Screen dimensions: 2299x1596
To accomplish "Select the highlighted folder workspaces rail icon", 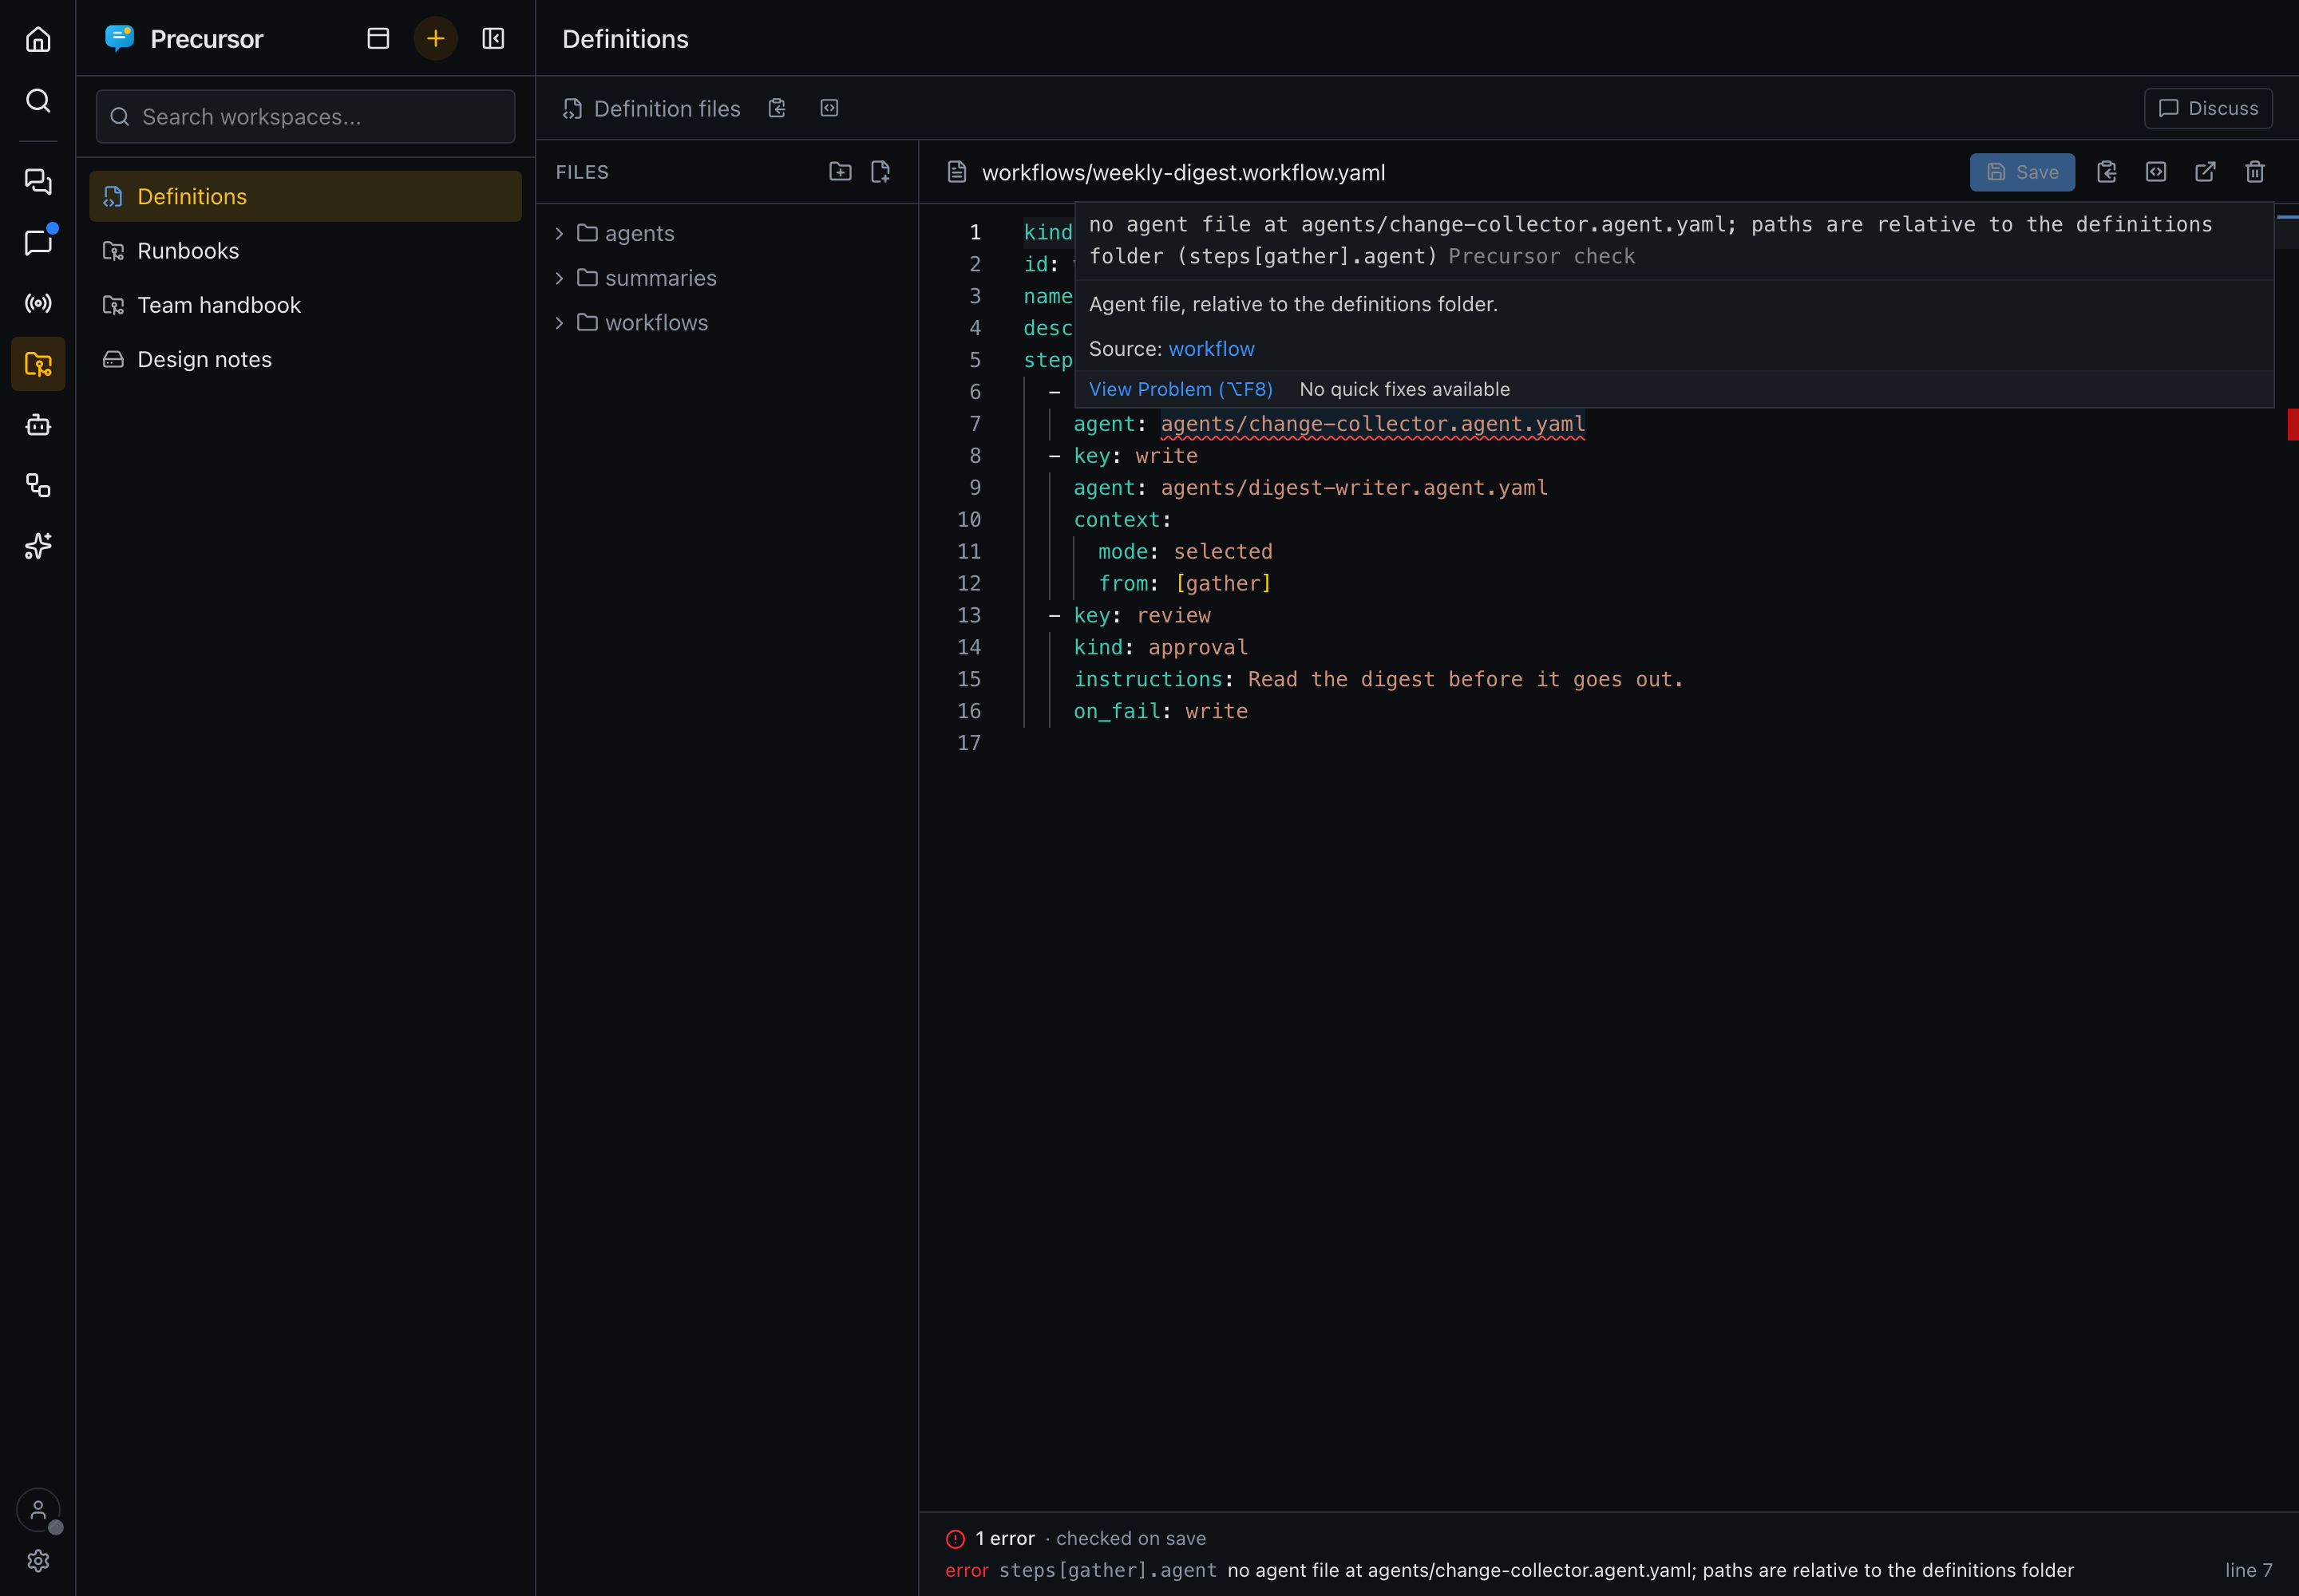I will click(x=38, y=364).
